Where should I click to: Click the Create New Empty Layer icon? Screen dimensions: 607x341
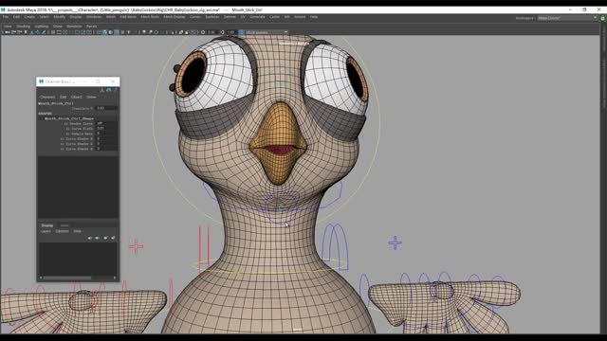[105, 238]
